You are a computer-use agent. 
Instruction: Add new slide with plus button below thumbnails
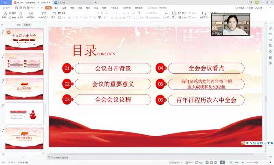click(23, 157)
